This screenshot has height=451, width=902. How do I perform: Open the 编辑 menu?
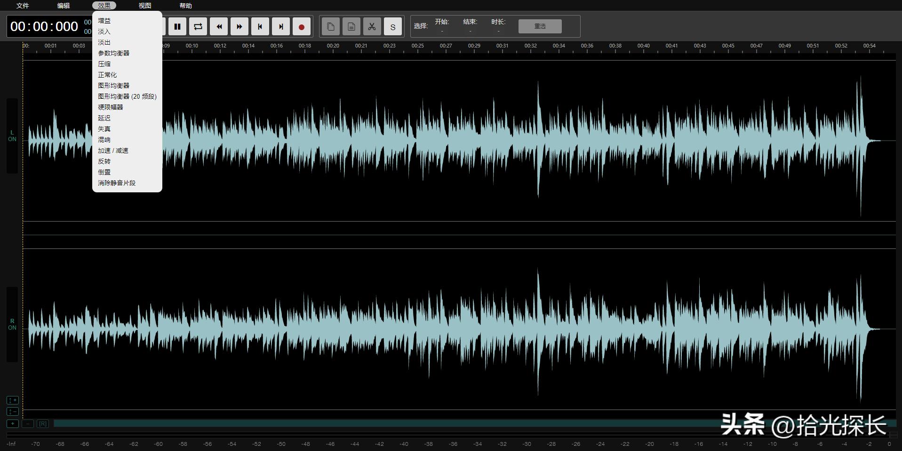64,6
